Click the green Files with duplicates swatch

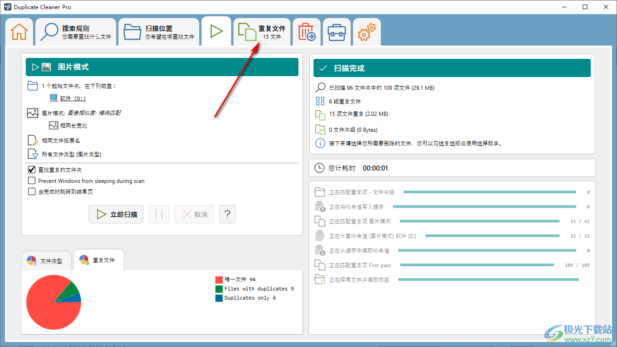(219, 289)
